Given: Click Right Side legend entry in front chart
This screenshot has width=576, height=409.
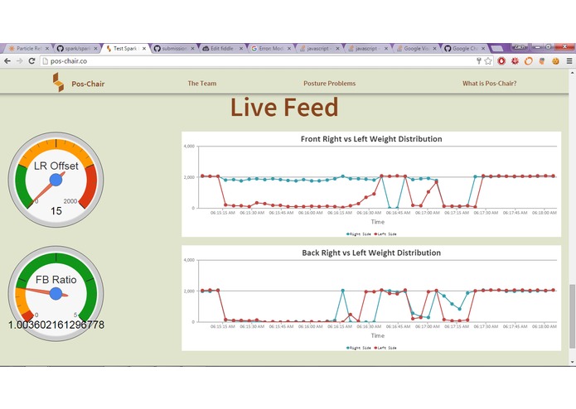Looking at the screenshot, I should click(x=359, y=234).
